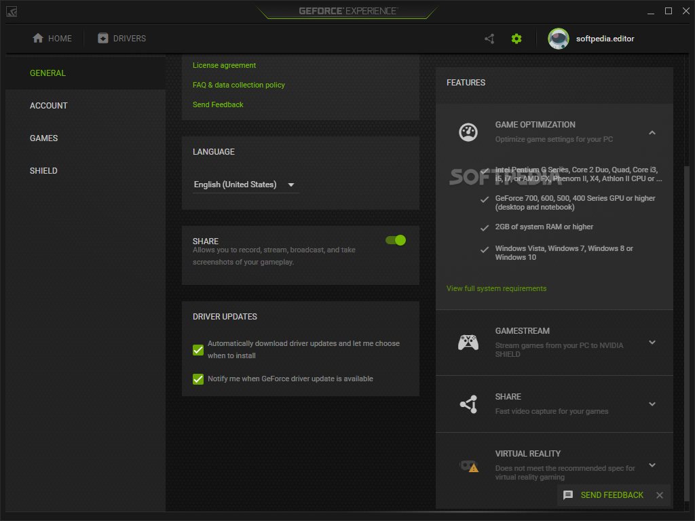This screenshot has width=695, height=521.
Task: Click the 2GB of system RAM requirement
Action: click(544, 227)
